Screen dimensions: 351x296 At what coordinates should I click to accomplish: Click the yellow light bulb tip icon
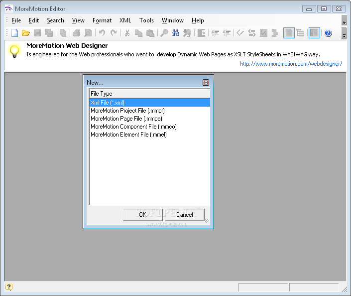(14, 51)
